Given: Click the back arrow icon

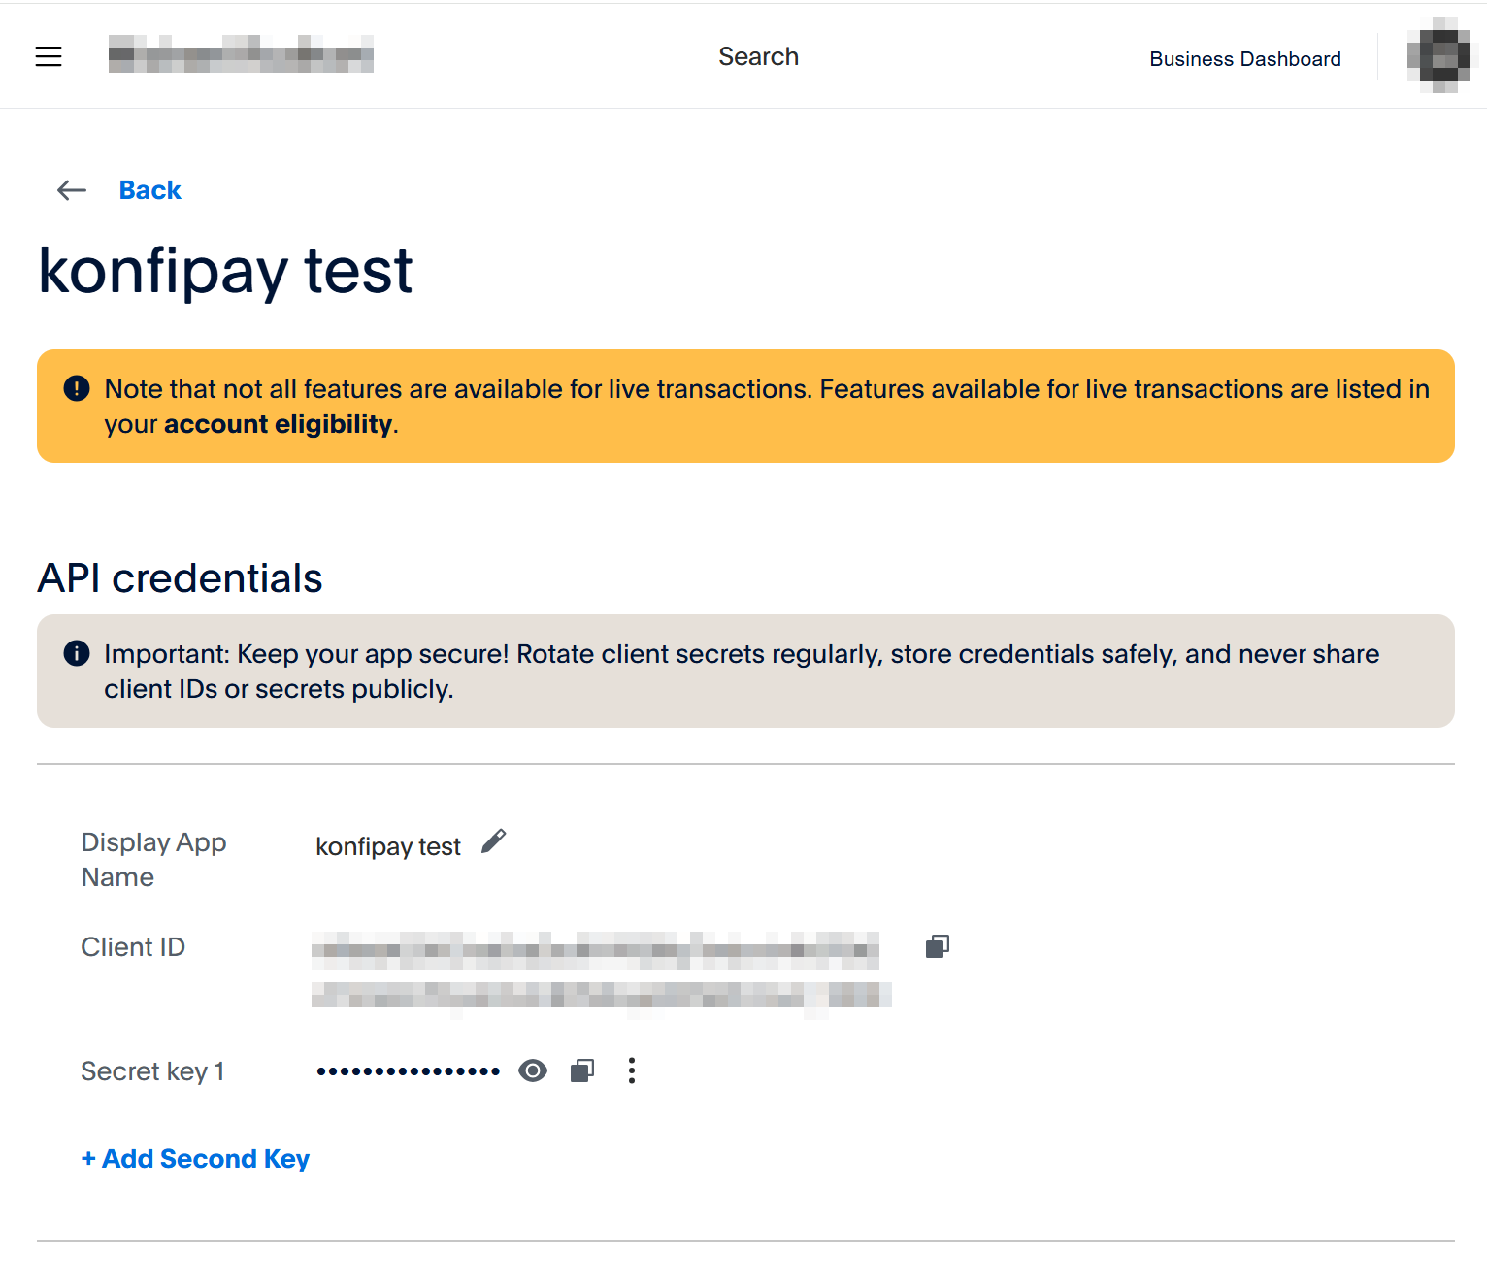Looking at the screenshot, I should click(72, 190).
